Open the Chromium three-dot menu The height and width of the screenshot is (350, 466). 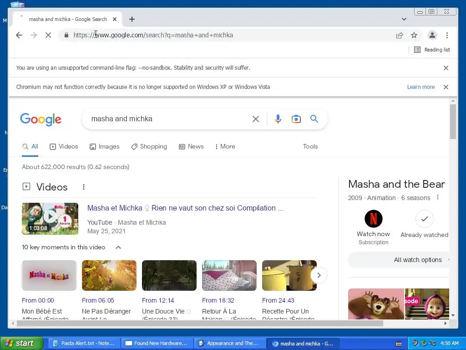tap(447, 35)
